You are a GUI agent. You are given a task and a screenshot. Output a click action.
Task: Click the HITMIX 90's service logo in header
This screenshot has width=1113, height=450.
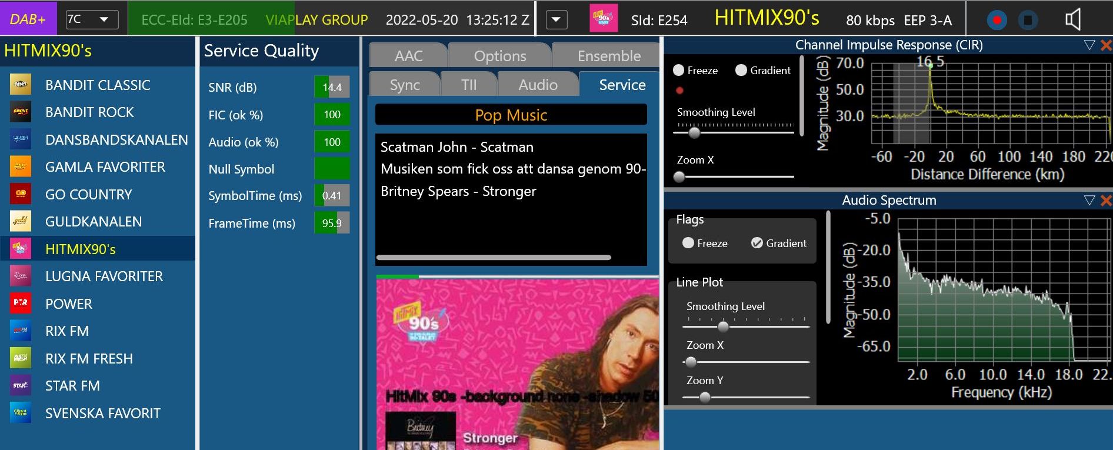[604, 19]
